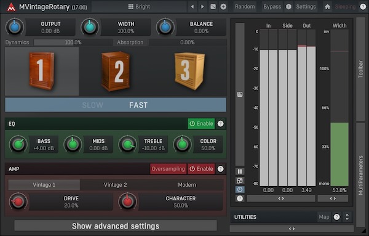Image resolution: width=369 pixels, height=236 pixels.
Task: Switch rotor speed to SLOW
Action: [92, 105]
